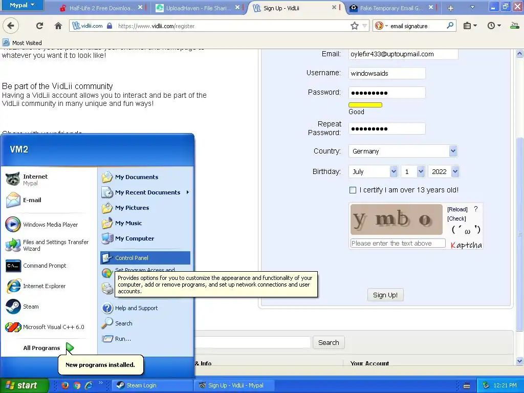Click the page vertical scrollbar thumb

pyautogui.click(x=520, y=234)
